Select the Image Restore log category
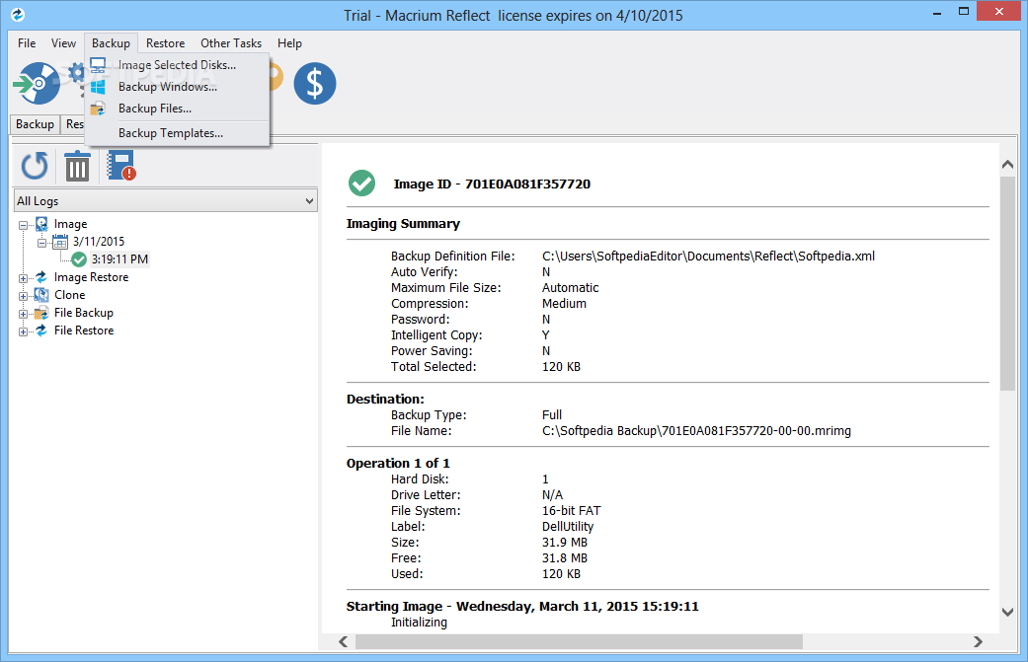1028x662 pixels. click(91, 277)
